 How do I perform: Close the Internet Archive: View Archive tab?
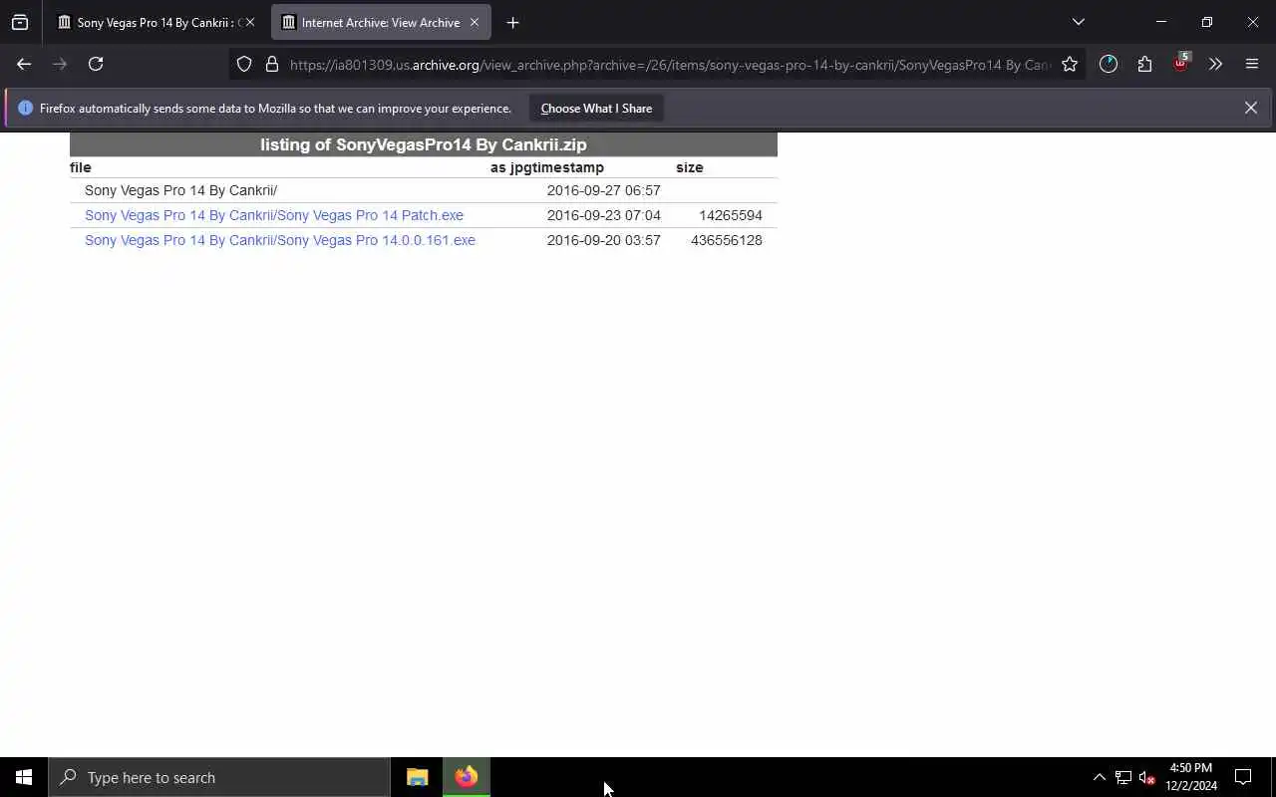475,22
